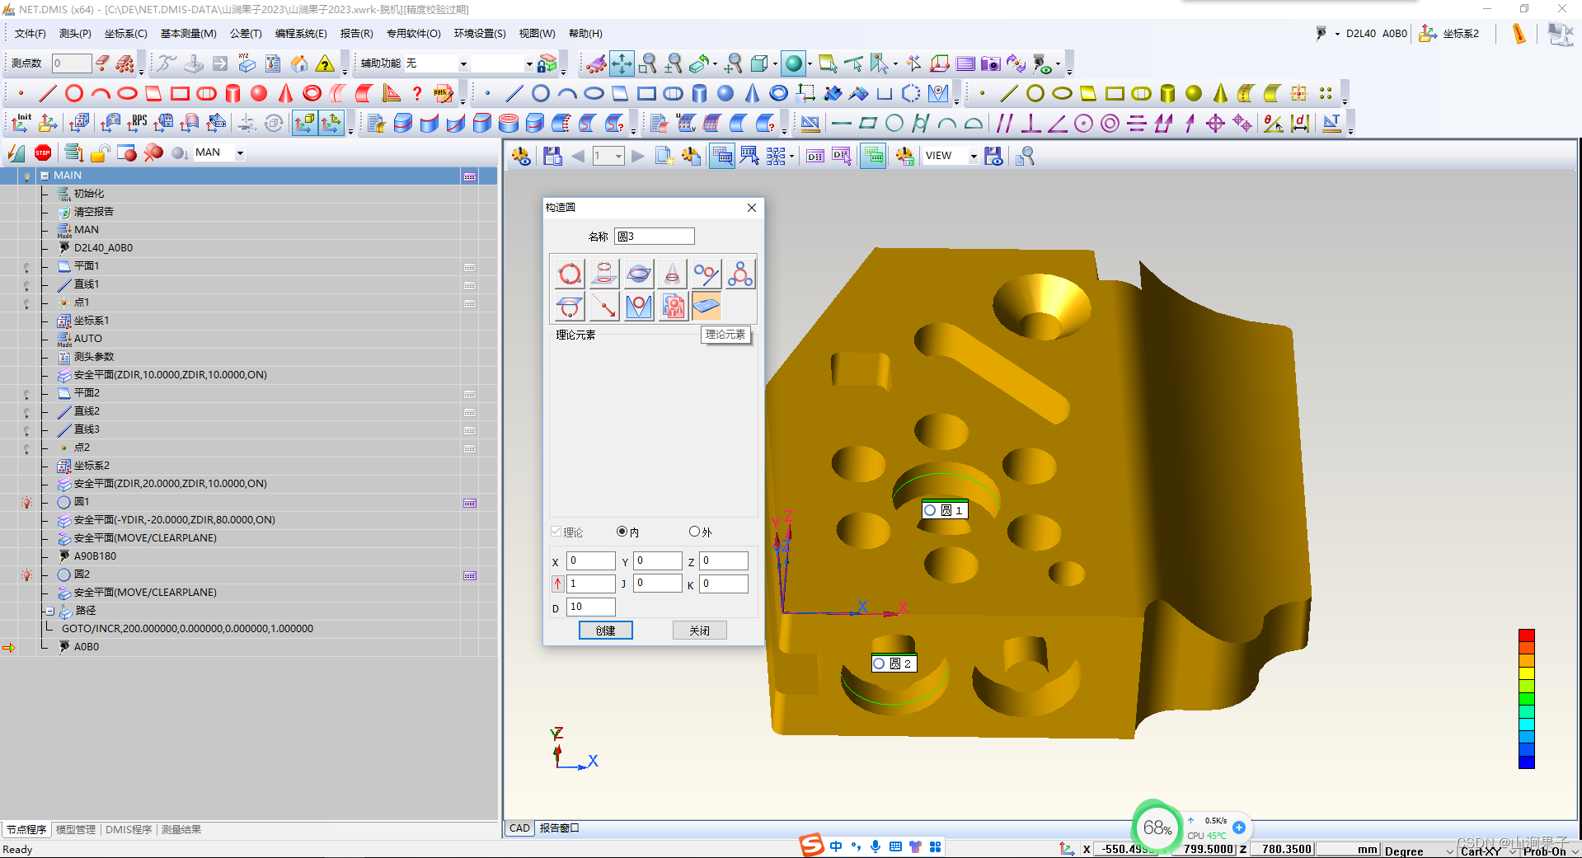Open the 辅助功能 dropdown
The height and width of the screenshot is (858, 1582).
tap(463, 63)
